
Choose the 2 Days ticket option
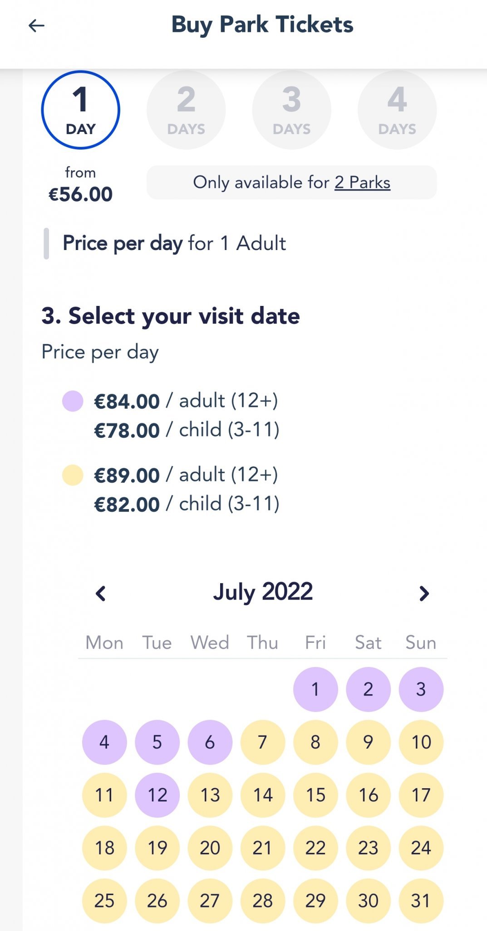click(186, 110)
